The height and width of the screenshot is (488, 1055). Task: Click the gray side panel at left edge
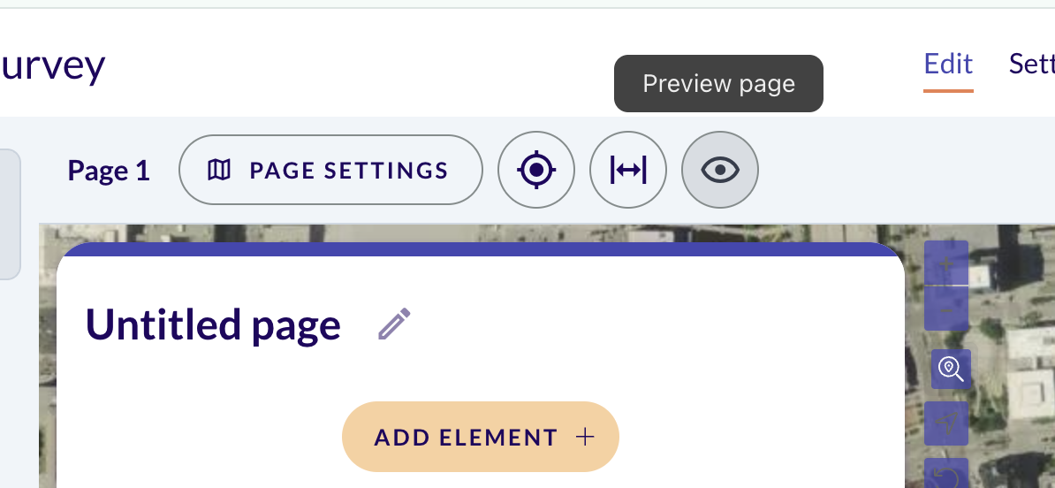point(10,214)
